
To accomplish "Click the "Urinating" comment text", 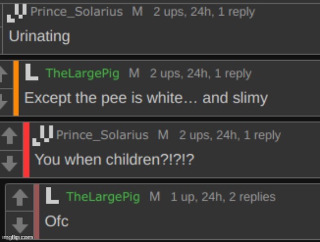I will 40,37.
